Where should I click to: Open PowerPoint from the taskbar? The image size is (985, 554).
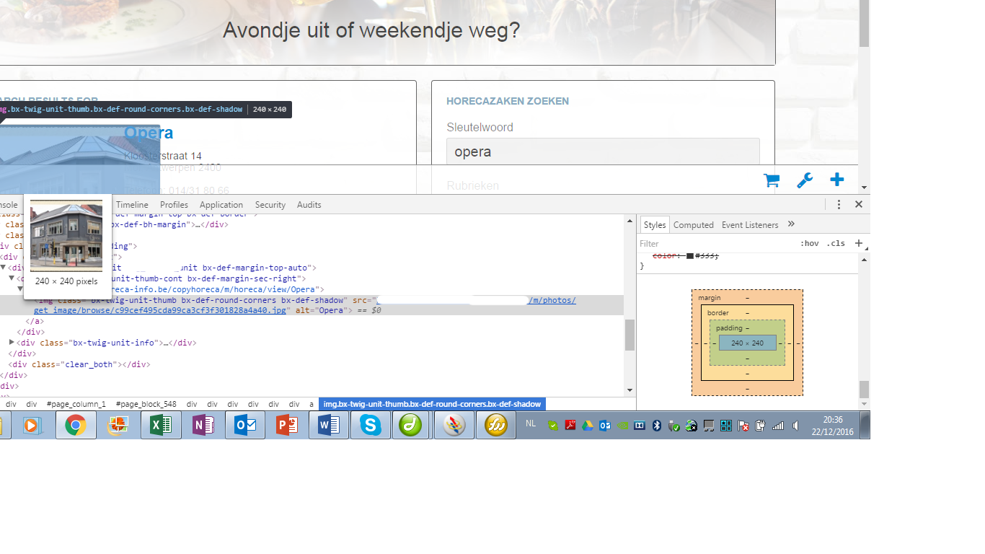[x=286, y=426]
